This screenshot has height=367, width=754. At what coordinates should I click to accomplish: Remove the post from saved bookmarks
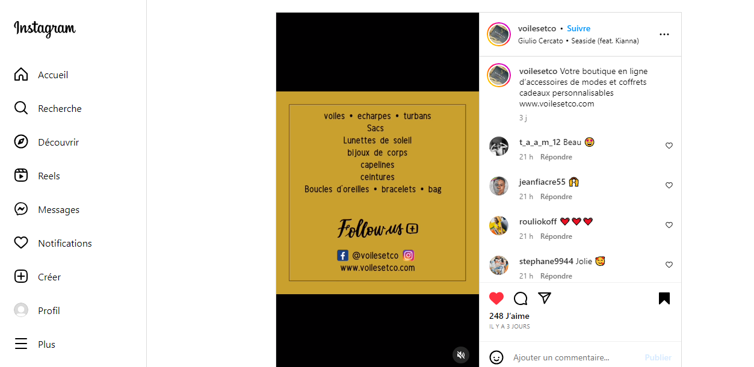pyautogui.click(x=664, y=298)
